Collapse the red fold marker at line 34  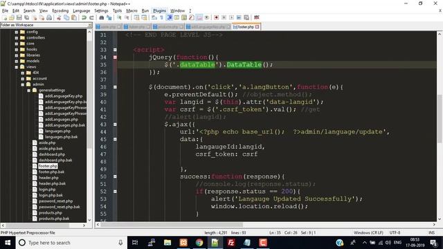pos(115,57)
